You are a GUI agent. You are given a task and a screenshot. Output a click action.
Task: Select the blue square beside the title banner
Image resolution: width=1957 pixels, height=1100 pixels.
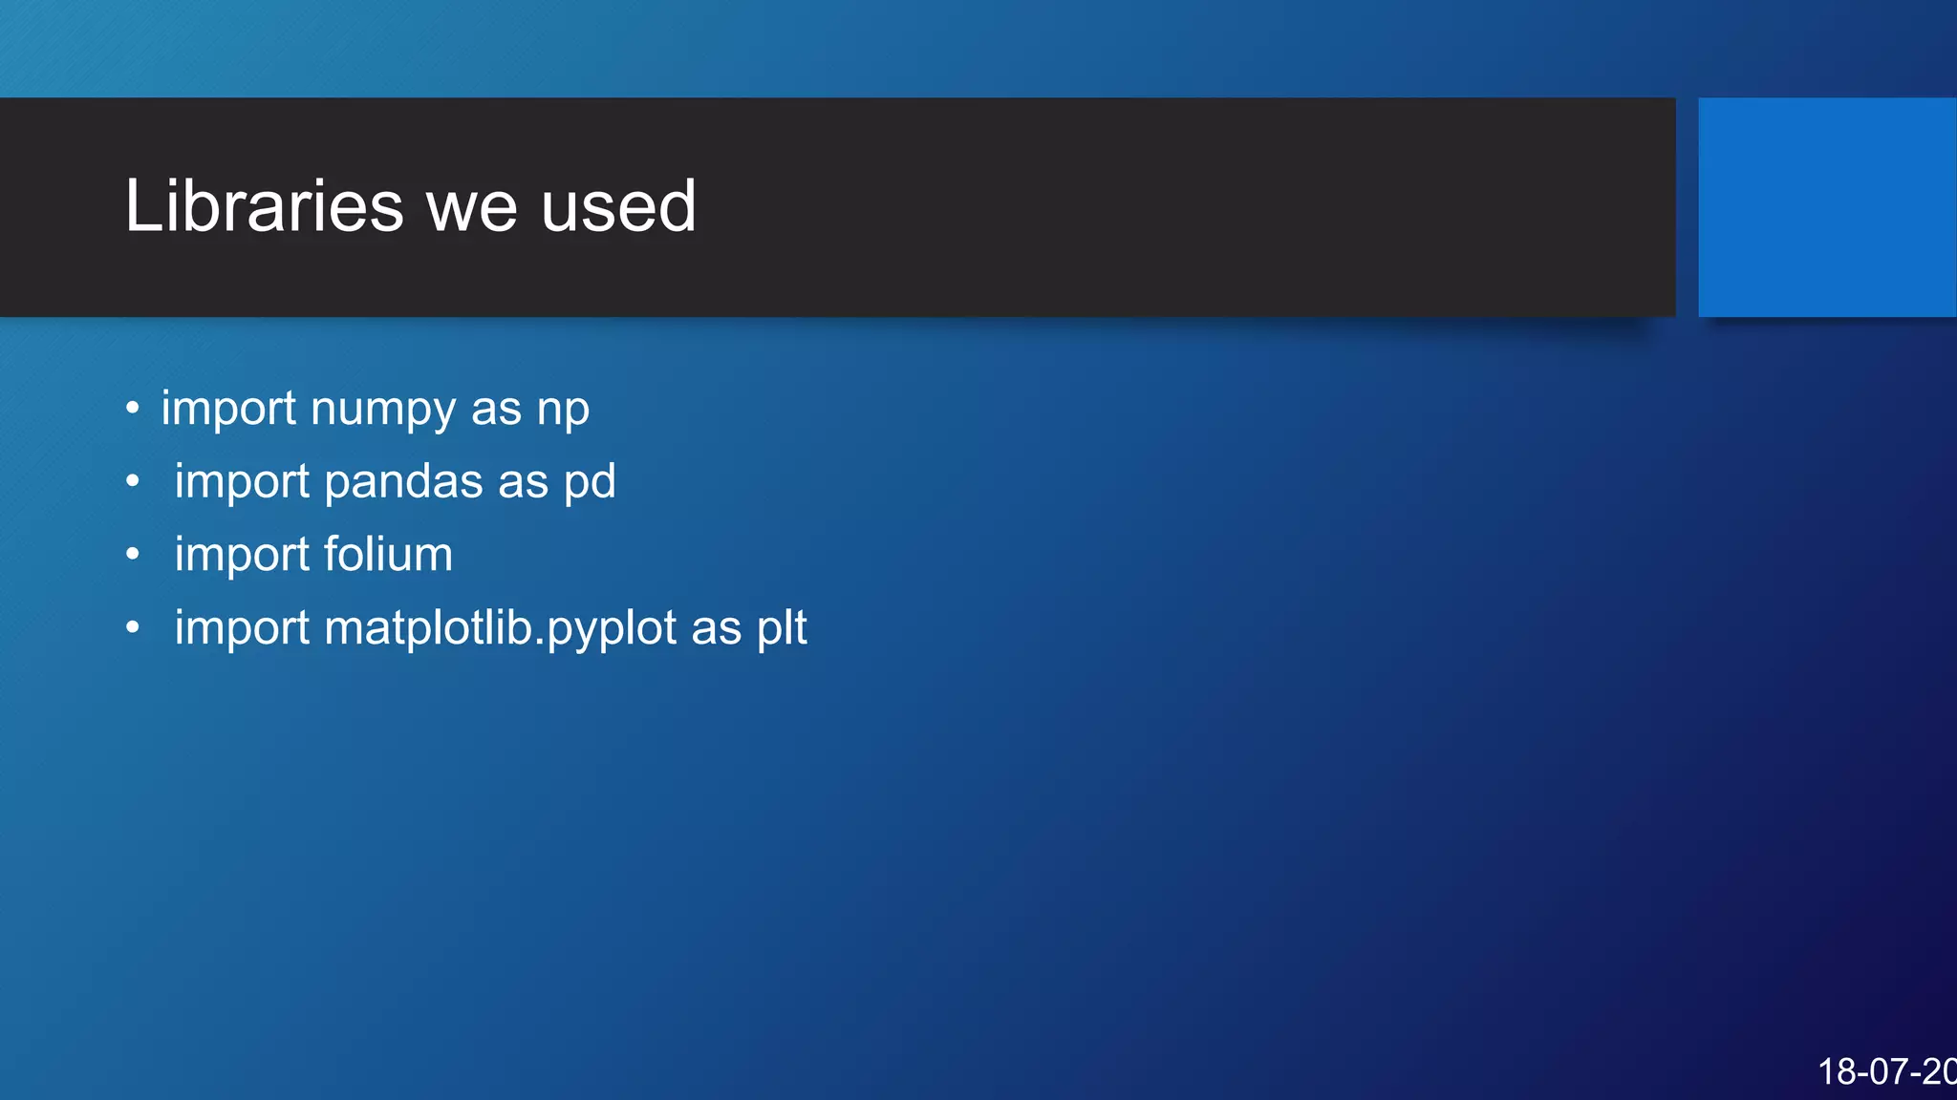click(x=1827, y=207)
